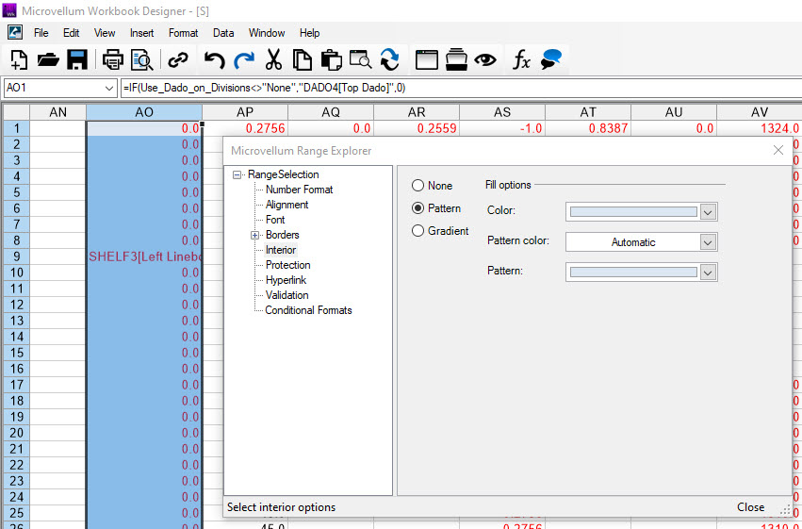Screen dimensions: 802x529
Task: Open the Data menu
Action: point(223,33)
